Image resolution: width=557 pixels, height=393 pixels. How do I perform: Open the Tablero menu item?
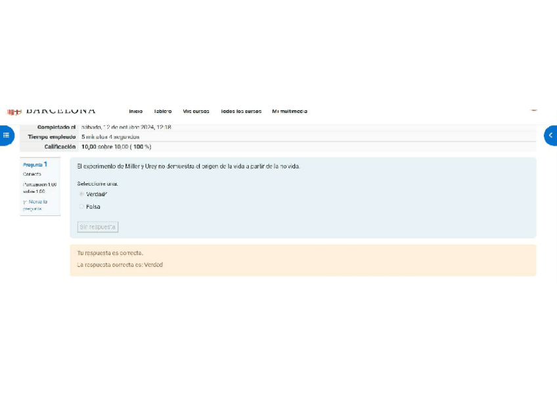tap(163, 112)
